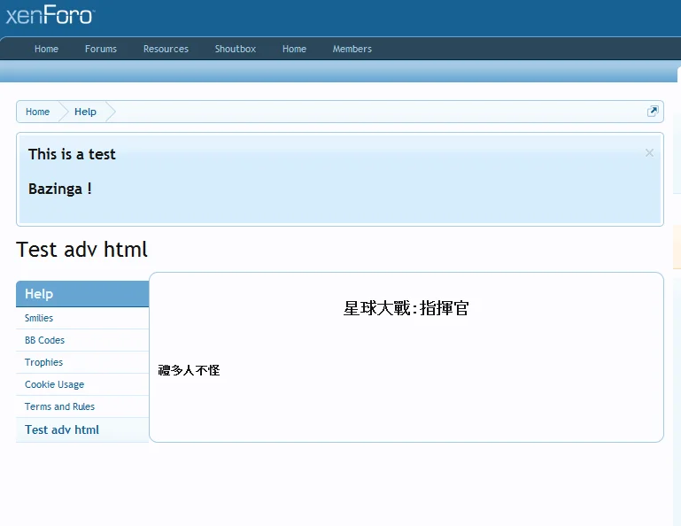This screenshot has width=681, height=526.
Task: Click the Home breadcrumb link
Action: [37, 112]
